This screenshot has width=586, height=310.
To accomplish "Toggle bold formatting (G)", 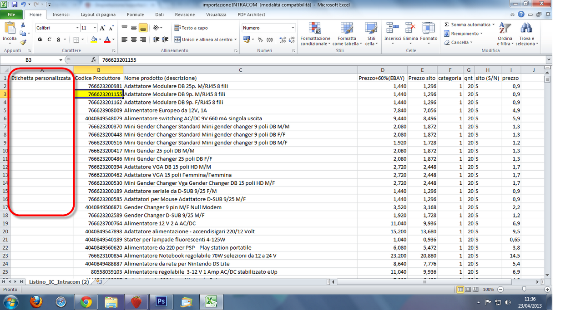I will click(x=40, y=39).
